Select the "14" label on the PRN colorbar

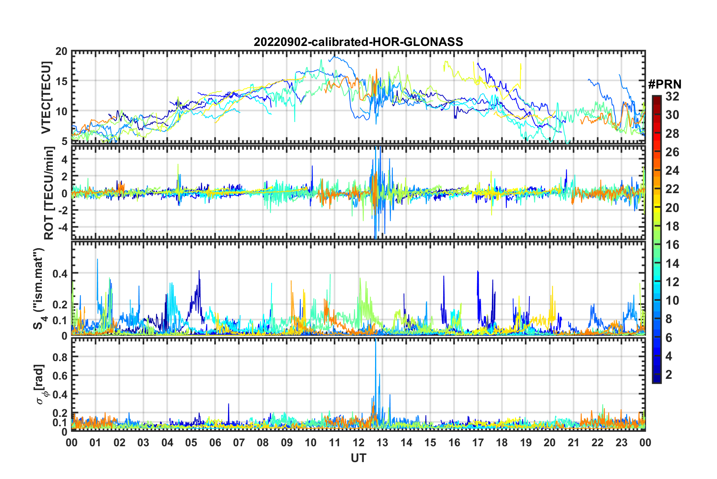coord(673,264)
